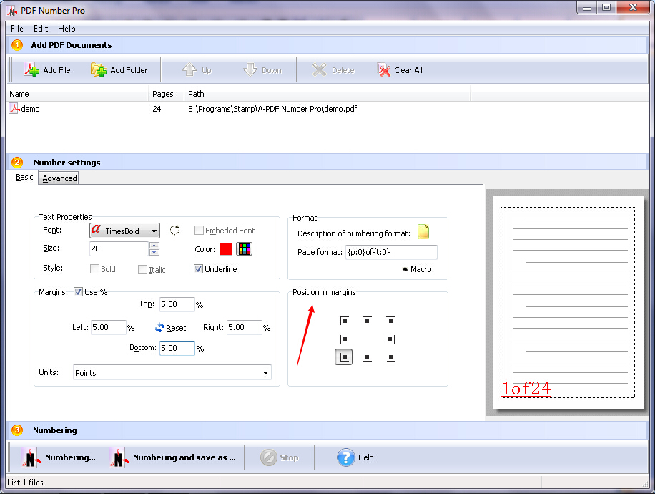Open Help from the bottom toolbar
The image size is (655, 494).
(x=355, y=457)
